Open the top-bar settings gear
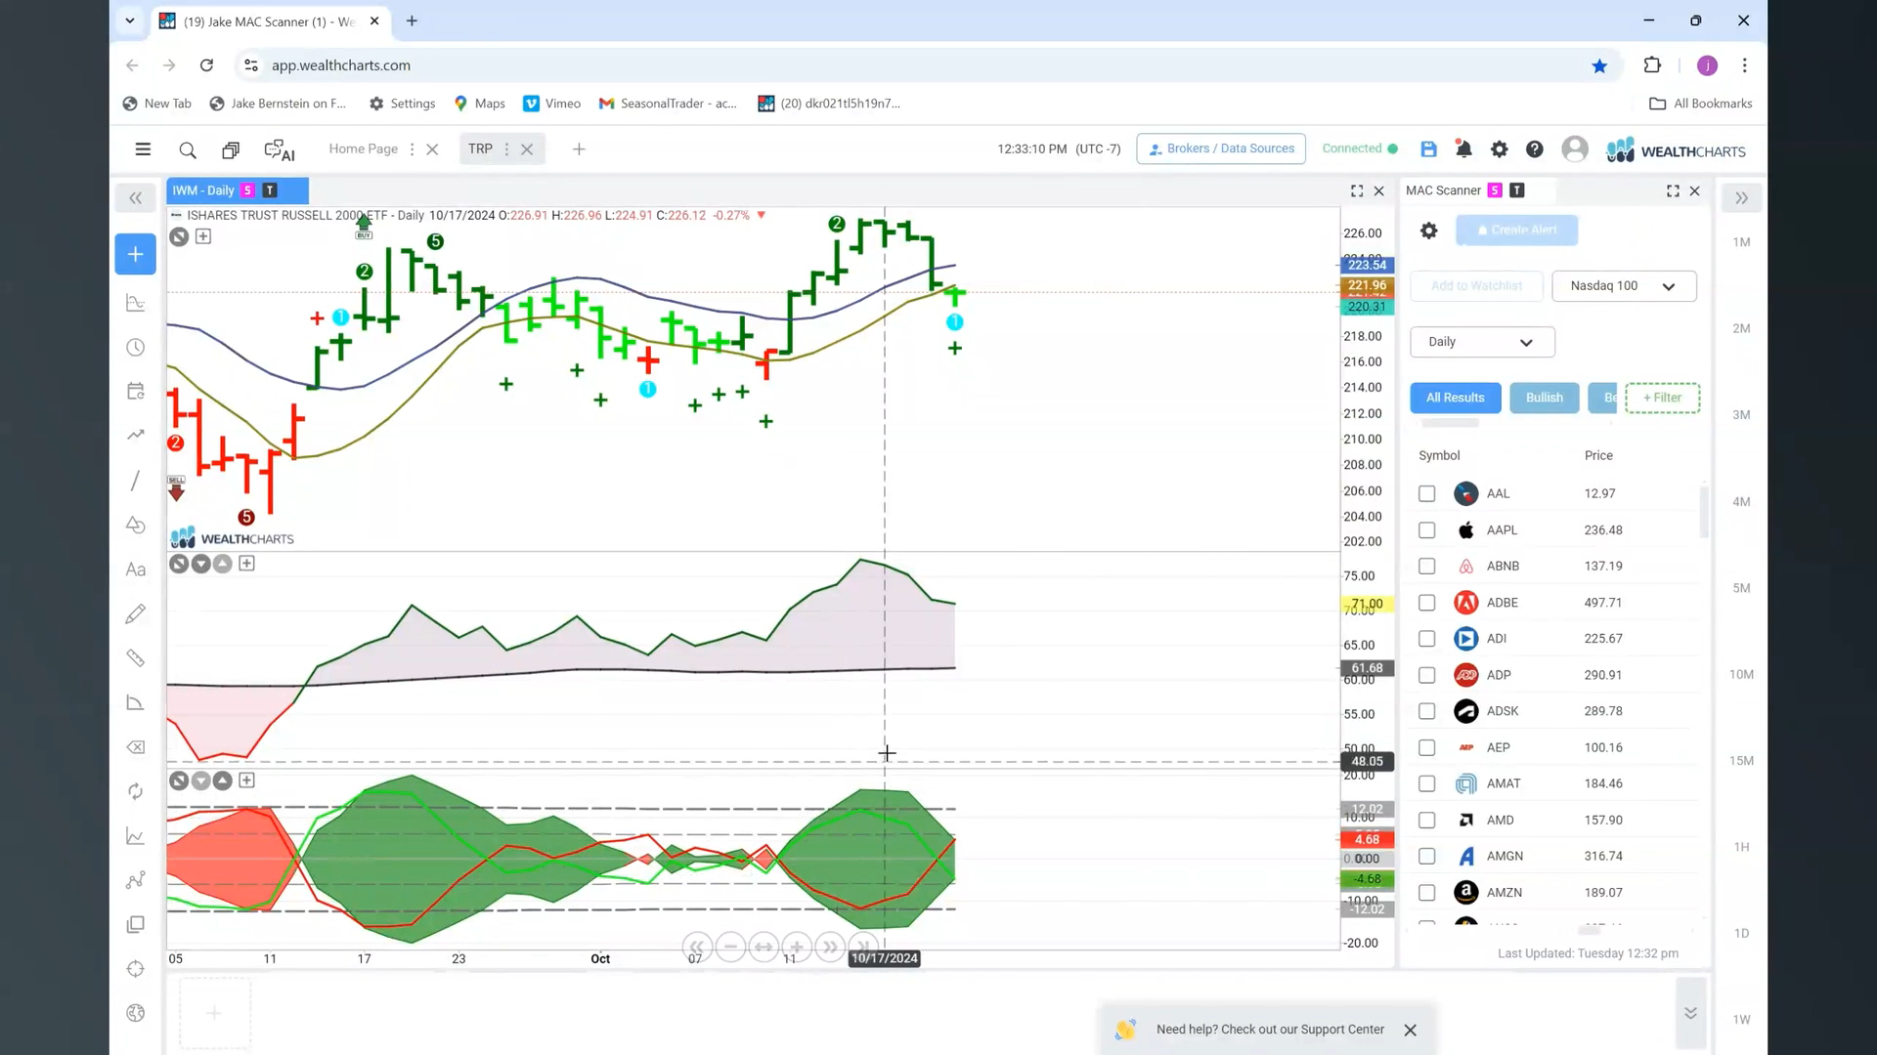Viewport: 1877px width, 1055px height. 1499,148
